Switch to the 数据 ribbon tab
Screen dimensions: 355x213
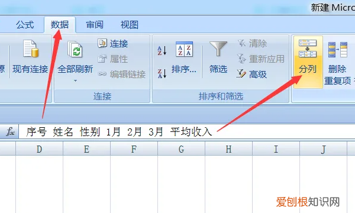[60, 25]
